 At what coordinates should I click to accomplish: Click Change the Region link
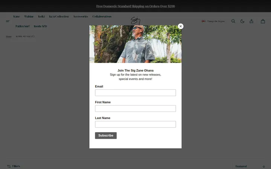[x=216, y=21]
